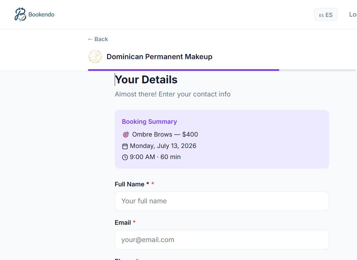Click the target icon beside Ombre Brows
This screenshot has height=260, width=357.
pyautogui.click(x=126, y=134)
